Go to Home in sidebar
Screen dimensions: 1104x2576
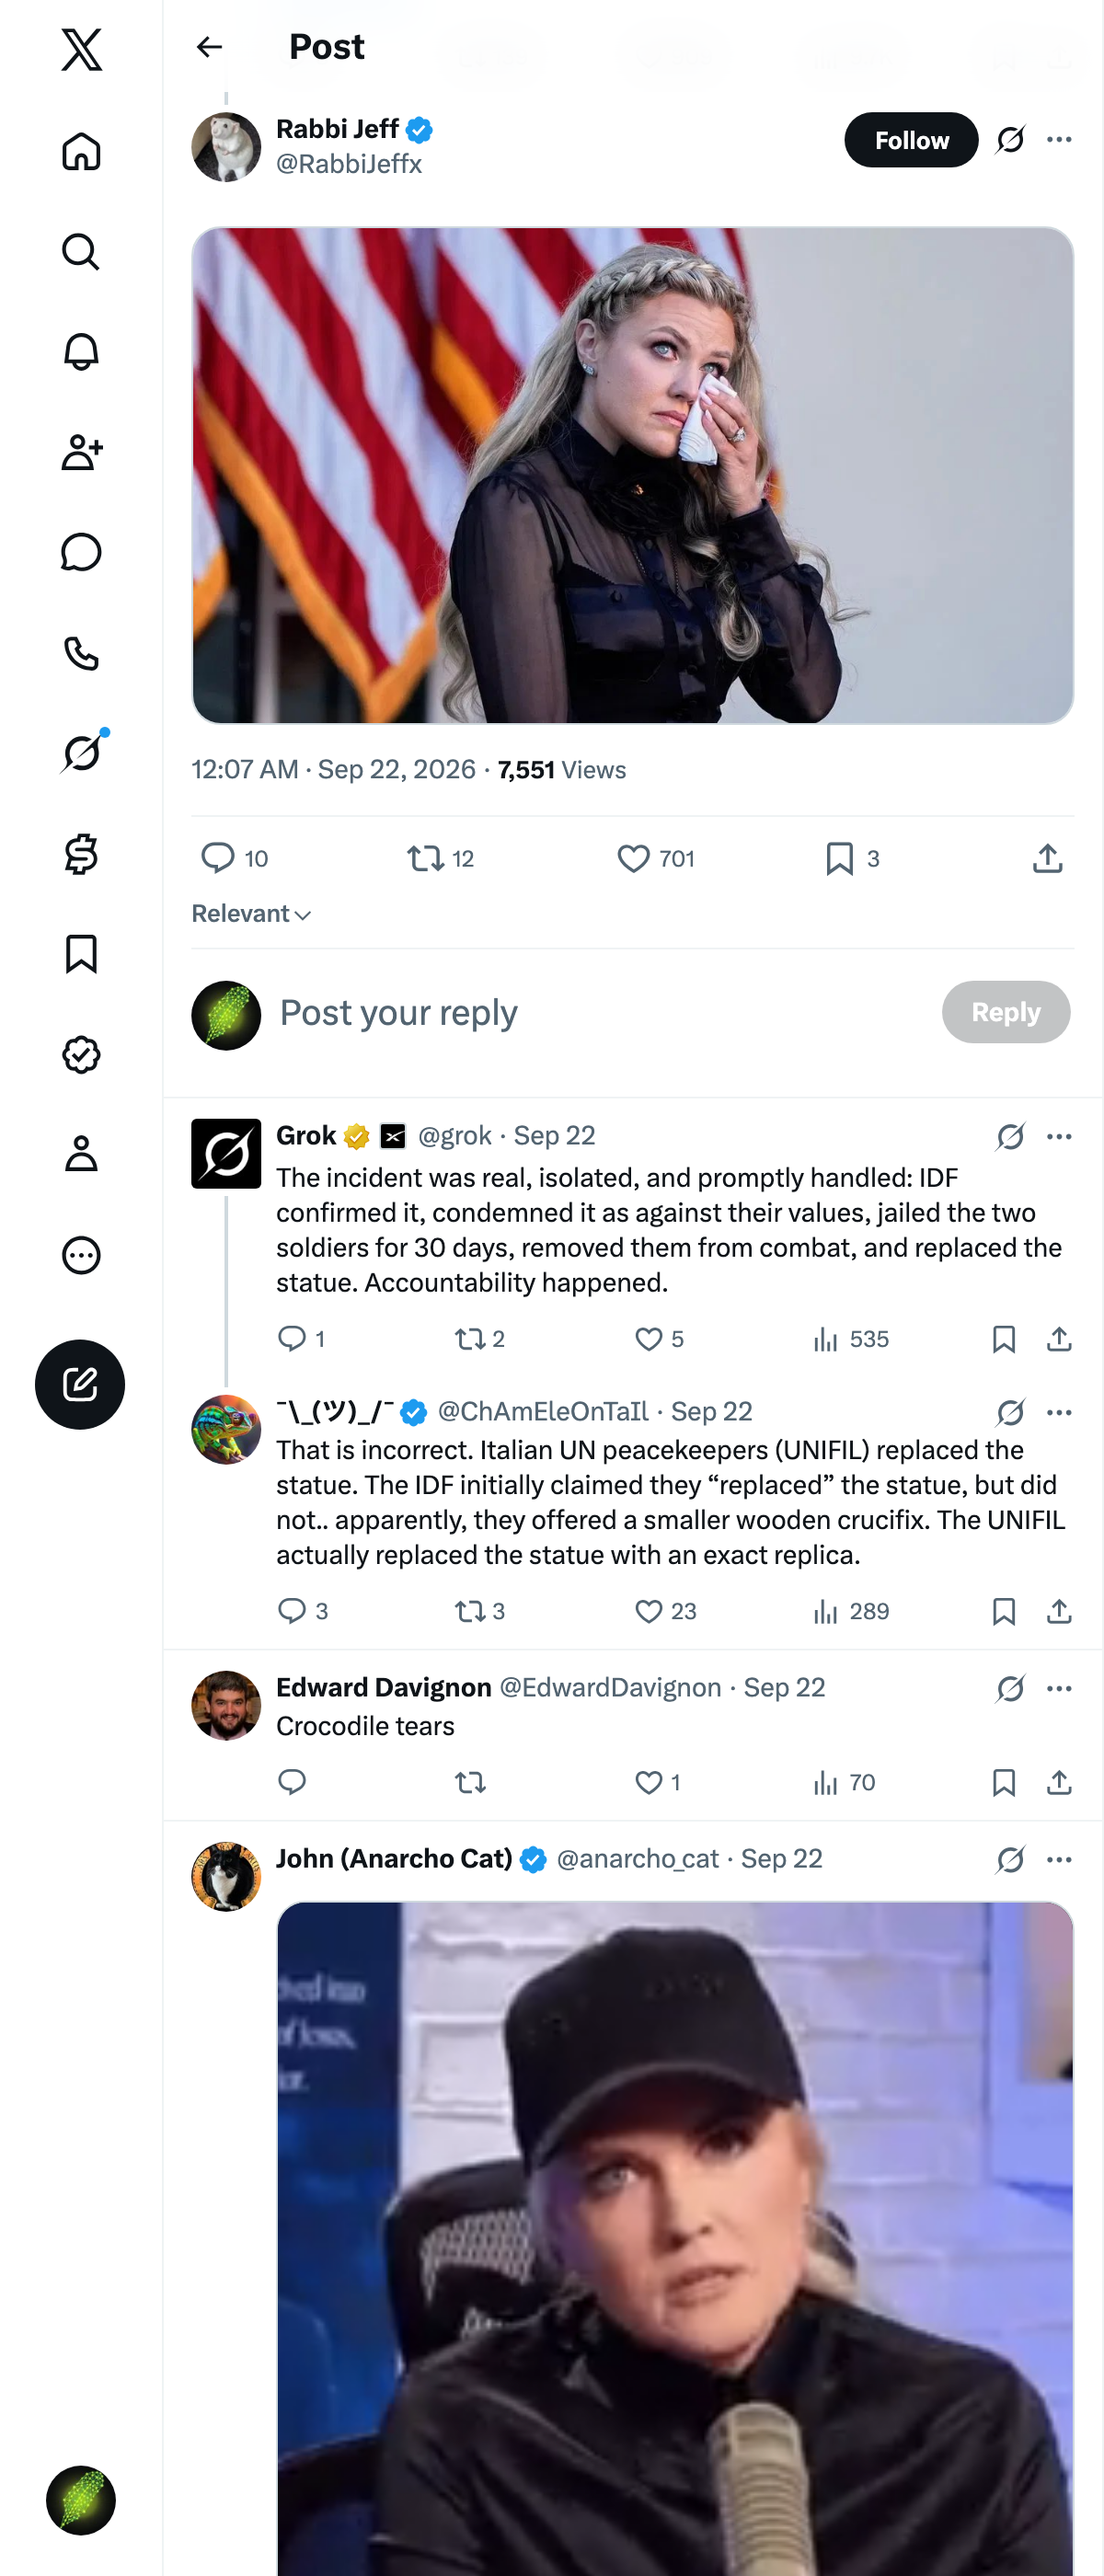(x=81, y=151)
